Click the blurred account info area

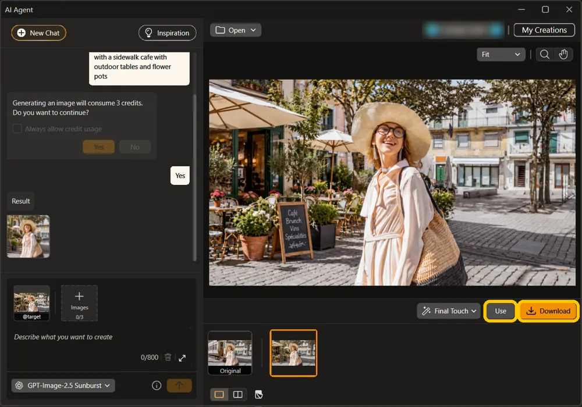click(464, 30)
